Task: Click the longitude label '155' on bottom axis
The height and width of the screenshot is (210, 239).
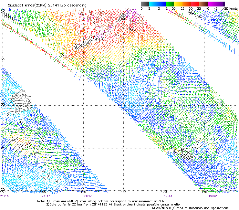Action: [x=43, y=192]
